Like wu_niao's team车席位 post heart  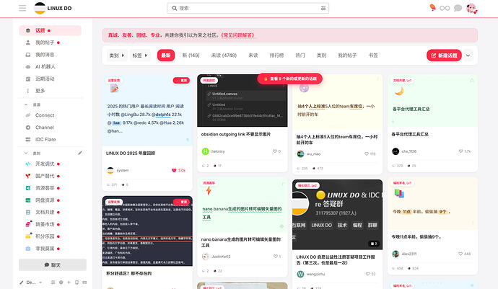click(x=367, y=154)
